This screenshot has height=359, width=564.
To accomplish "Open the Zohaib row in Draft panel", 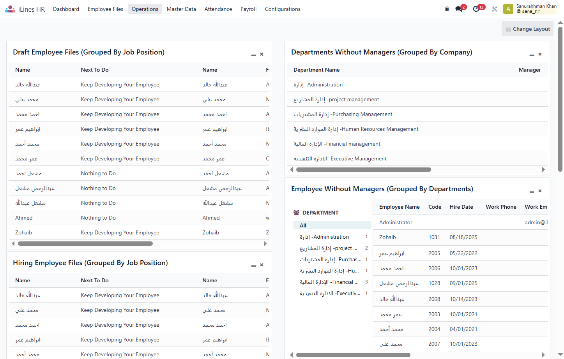I will tap(139, 232).
